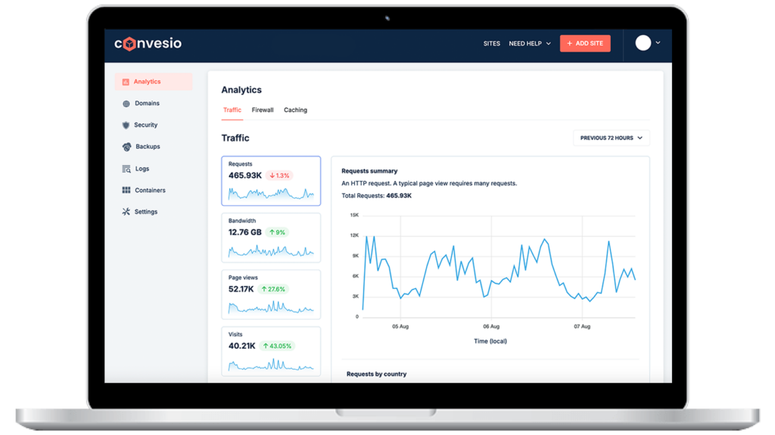Click the 52.17K page views value
This screenshot has width=775, height=435.
241,289
